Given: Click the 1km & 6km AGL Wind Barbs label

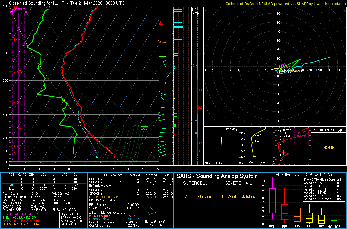Looking at the screenshot, I should 156,223.
